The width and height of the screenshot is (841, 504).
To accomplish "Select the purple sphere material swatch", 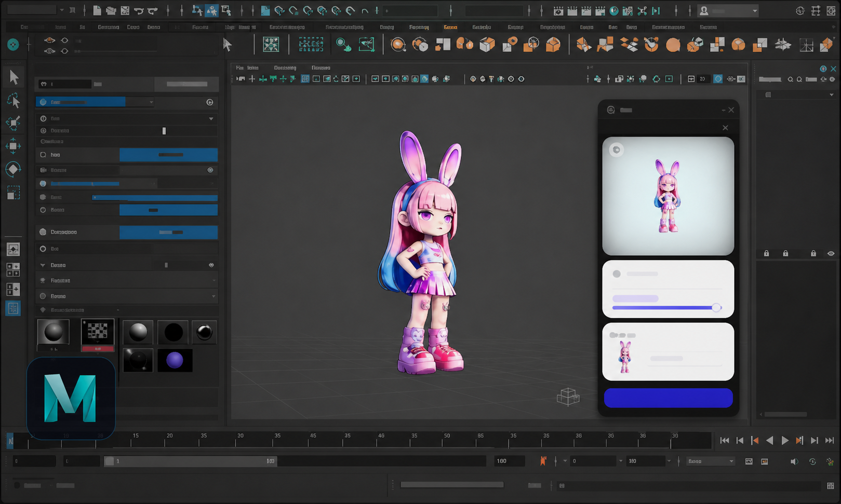I will [x=175, y=360].
